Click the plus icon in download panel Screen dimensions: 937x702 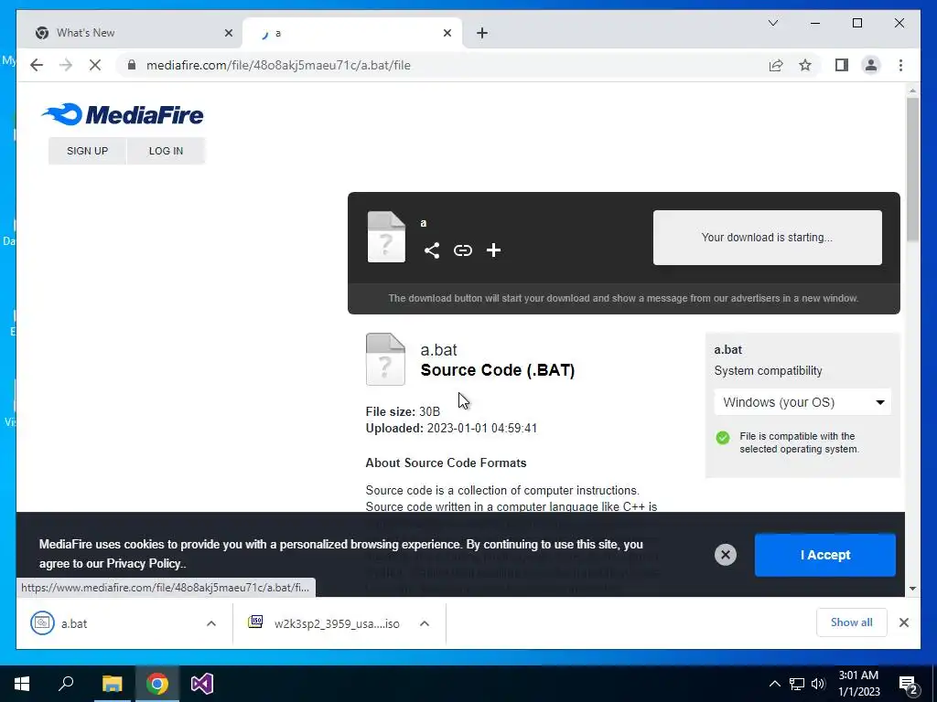(x=493, y=250)
